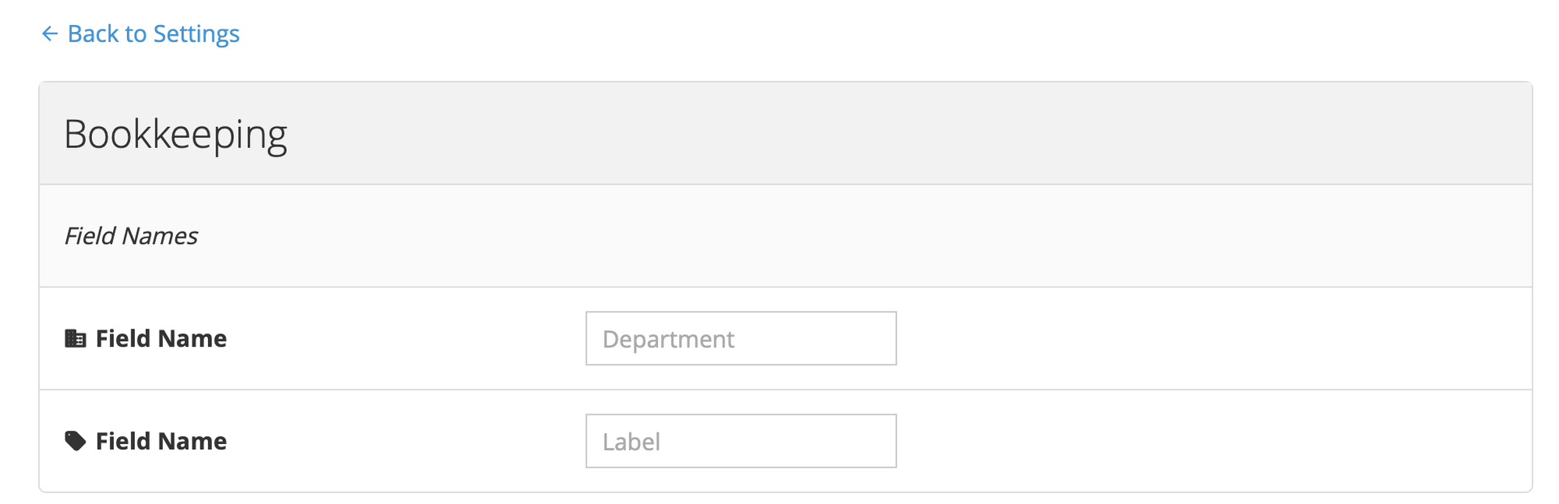This screenshot has height=504, width=1559.
Task: Click the left arrow icon before Back to Settings
Action: [49, 33]
